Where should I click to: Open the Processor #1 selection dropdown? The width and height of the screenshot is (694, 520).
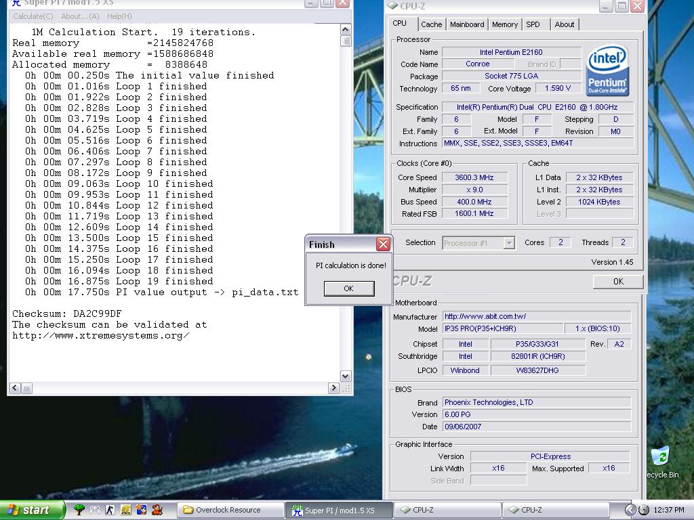point(478,243)
